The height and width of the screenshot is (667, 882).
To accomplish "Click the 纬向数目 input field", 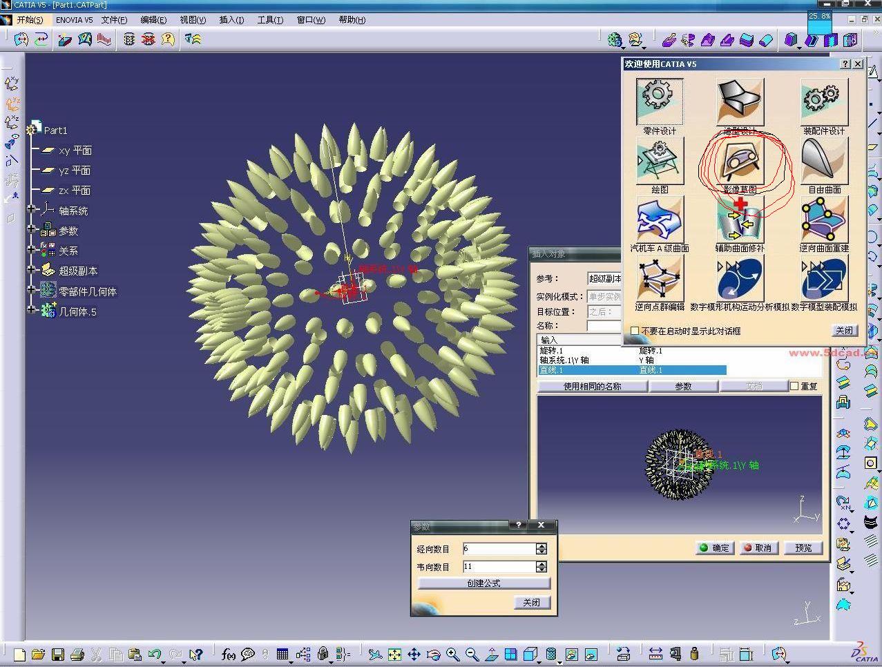I will tap(499, 567).
